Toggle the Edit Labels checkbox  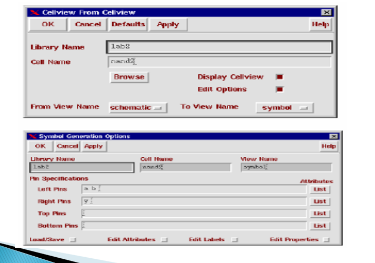(235, 239)
